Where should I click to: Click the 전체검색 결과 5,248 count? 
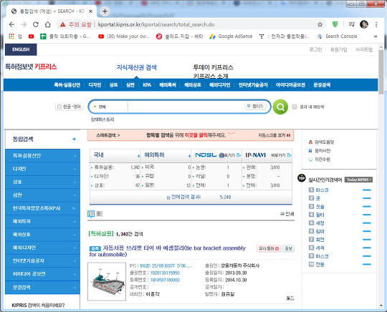225,197
